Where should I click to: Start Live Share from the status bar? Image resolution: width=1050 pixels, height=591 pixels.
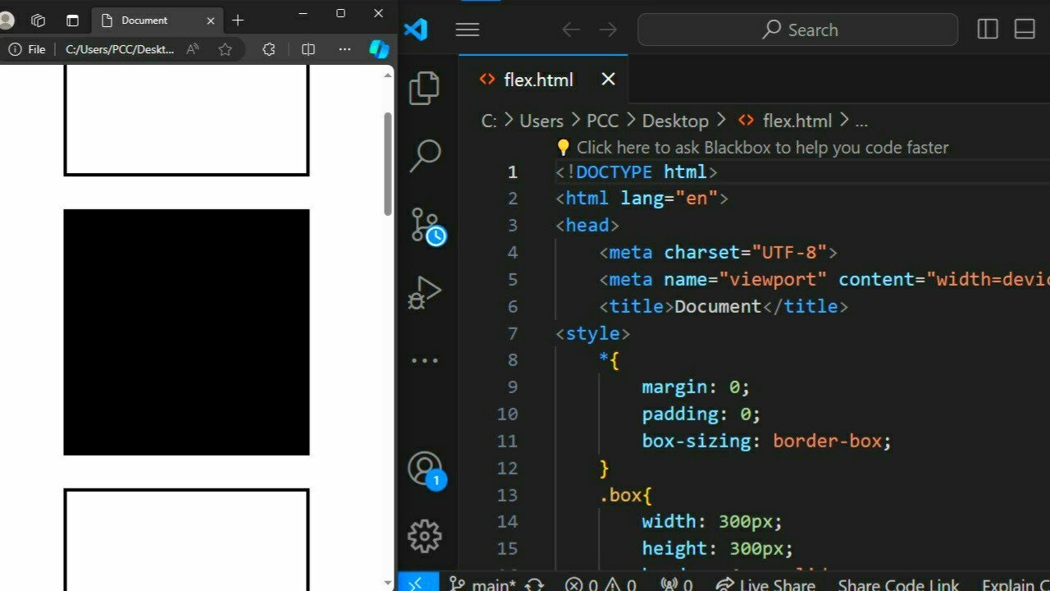click(765, 584)
